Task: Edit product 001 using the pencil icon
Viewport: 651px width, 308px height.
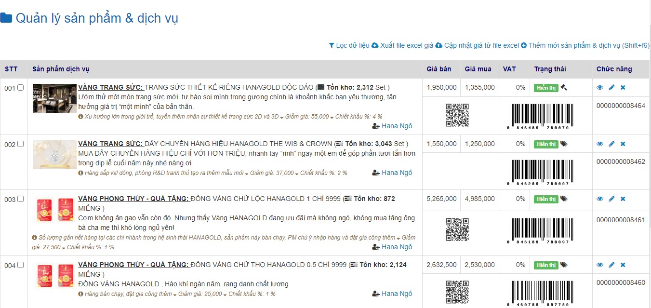Action: coord(611,88)
